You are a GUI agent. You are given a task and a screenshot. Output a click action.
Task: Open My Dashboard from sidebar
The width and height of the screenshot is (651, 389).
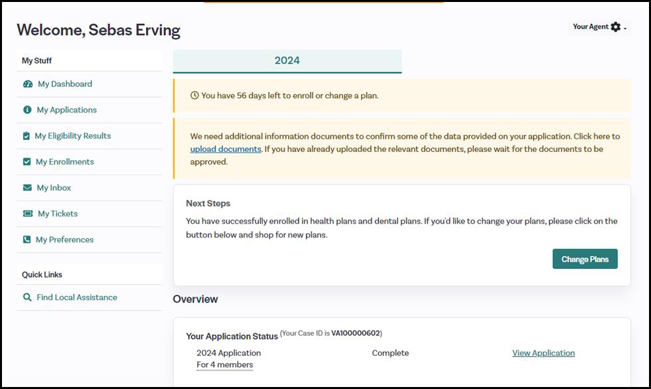tap(64, 84)
